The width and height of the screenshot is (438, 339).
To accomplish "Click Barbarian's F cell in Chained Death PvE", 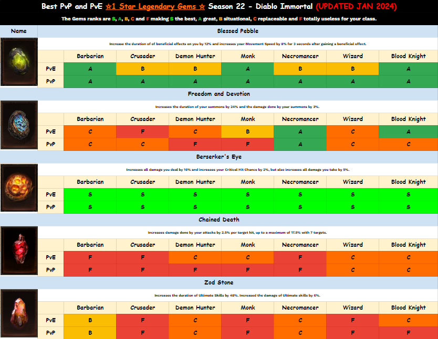I will [x=90, y=257].
